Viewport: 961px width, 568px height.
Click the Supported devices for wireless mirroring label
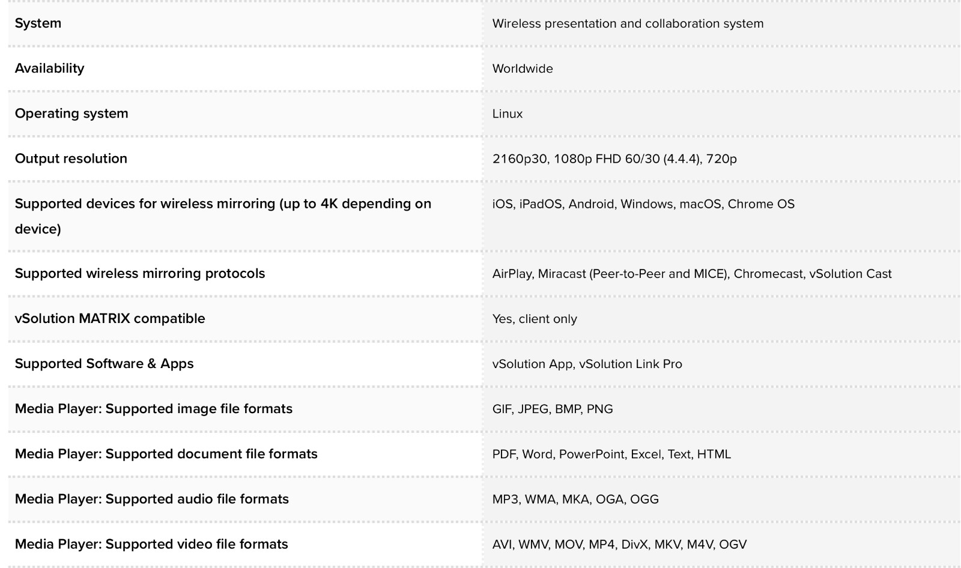[x=223, y=216]
